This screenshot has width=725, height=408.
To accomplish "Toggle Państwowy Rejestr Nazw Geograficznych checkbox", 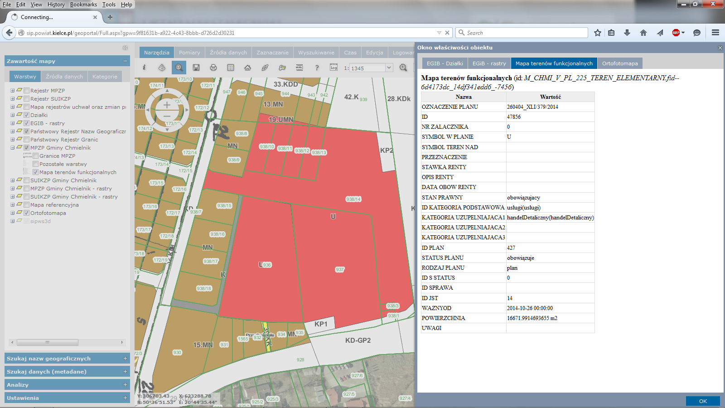I will coord(27,131).
